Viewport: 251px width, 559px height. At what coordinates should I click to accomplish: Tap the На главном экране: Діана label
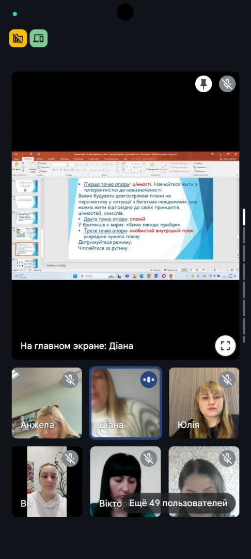click(77, 346)
